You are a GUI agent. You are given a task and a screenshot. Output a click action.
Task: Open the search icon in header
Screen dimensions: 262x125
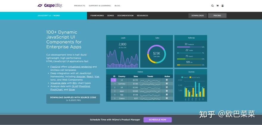212,6
